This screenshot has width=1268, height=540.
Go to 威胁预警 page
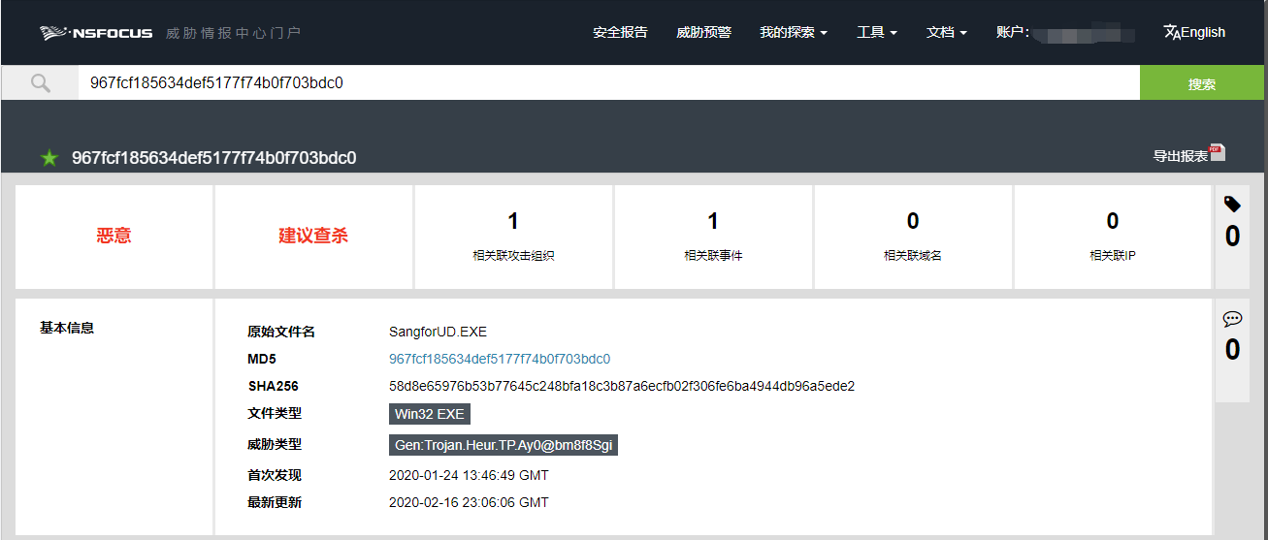pyautogui.click(x=703, y=32)
